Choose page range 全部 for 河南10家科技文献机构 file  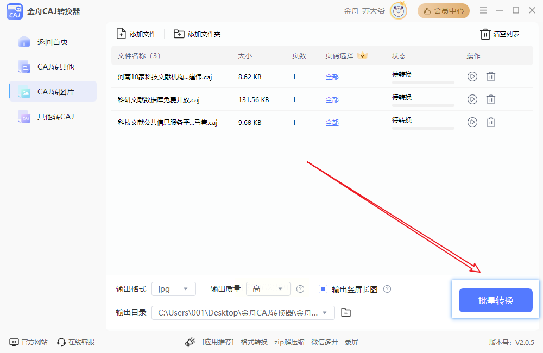coord(332,77)
